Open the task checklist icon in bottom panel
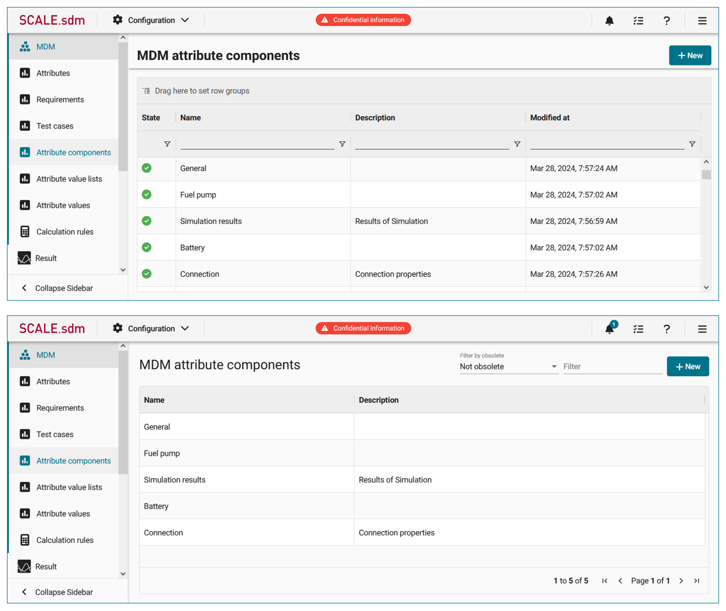 click(x=638, y=329)
